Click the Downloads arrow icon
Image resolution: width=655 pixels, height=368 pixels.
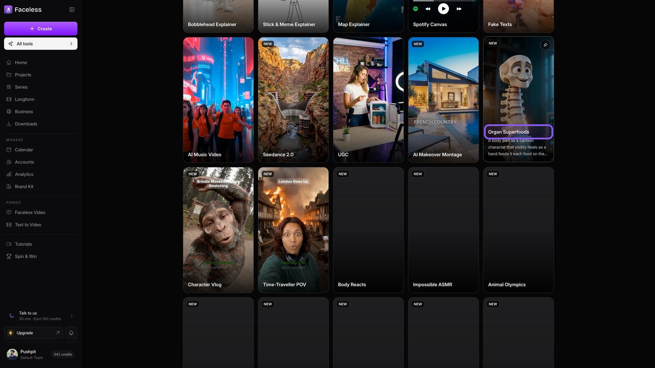(9, 124)
